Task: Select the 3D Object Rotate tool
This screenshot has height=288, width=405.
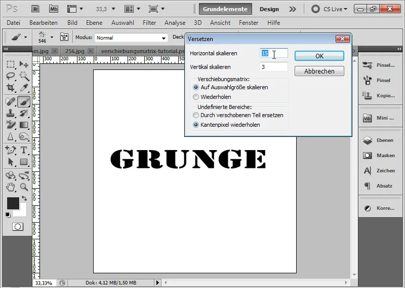Action: 11,175
